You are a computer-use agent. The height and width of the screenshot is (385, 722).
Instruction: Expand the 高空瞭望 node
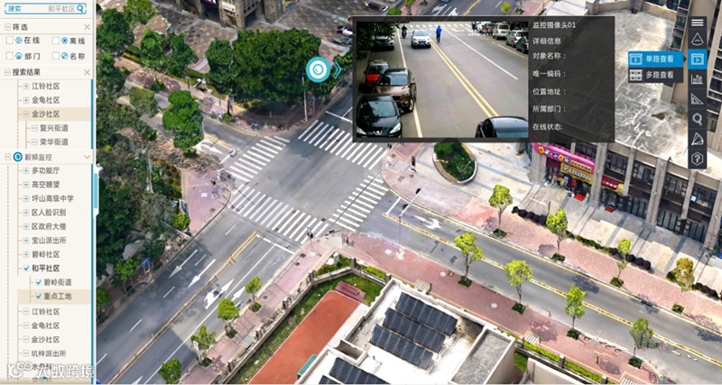[x=26, y=185]
